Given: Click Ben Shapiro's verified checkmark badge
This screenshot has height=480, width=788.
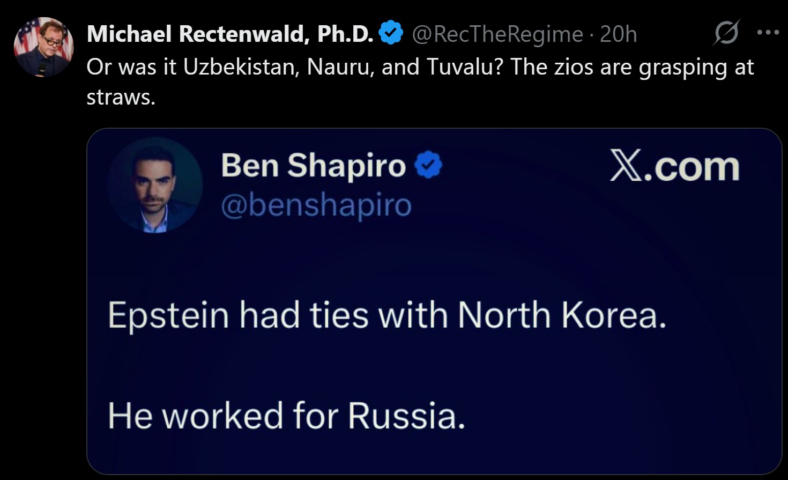Looking at the screenshot, I should [429, 165].
